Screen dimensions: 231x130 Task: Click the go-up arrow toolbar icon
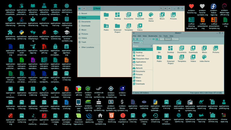click(x=150, y=39)
